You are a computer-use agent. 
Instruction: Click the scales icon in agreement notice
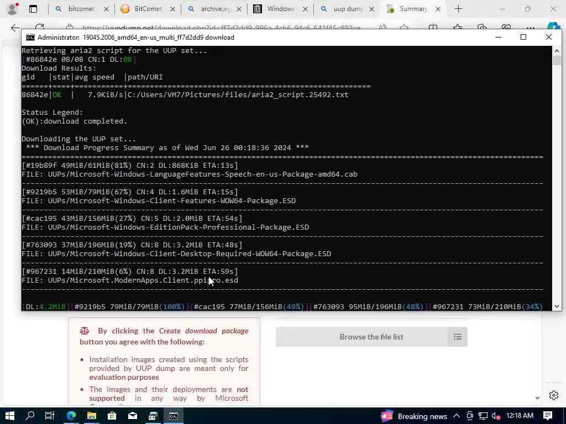85,331
